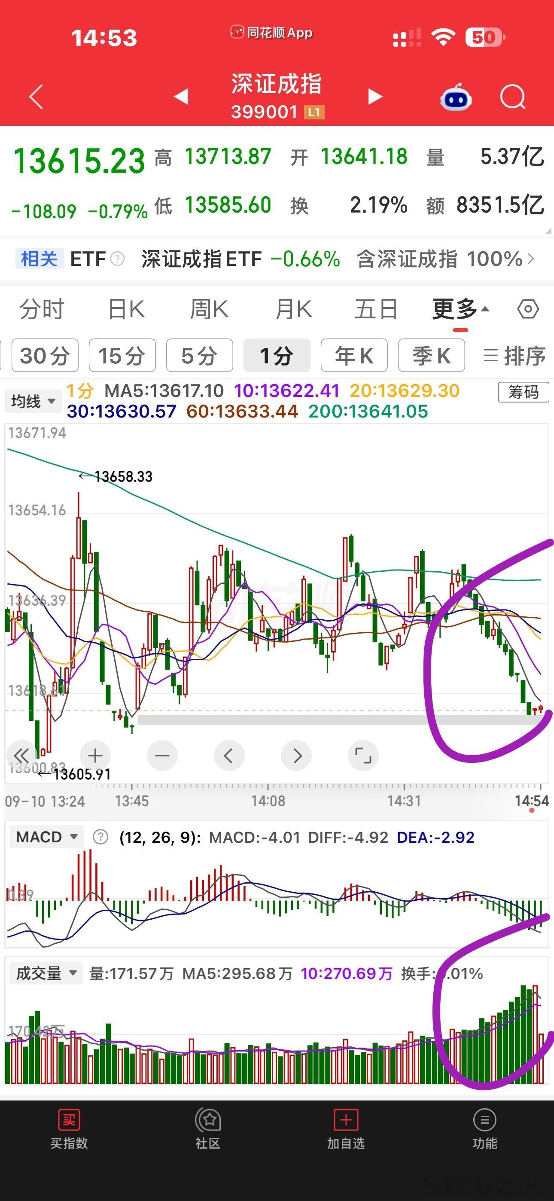
Task: Open the robot AI assistant icon
Action: pos(456,97)
